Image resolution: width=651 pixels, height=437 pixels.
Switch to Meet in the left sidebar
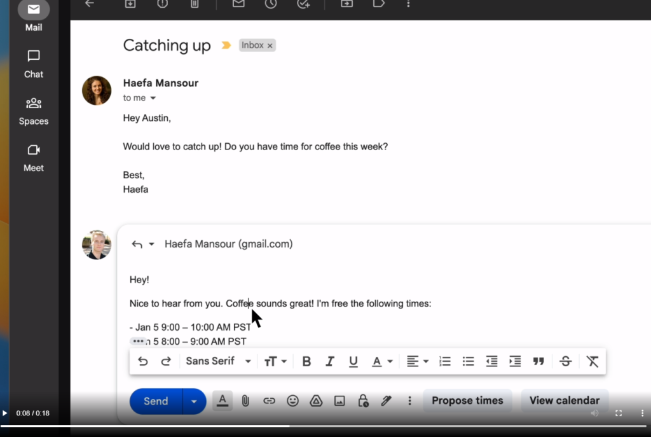34,158
